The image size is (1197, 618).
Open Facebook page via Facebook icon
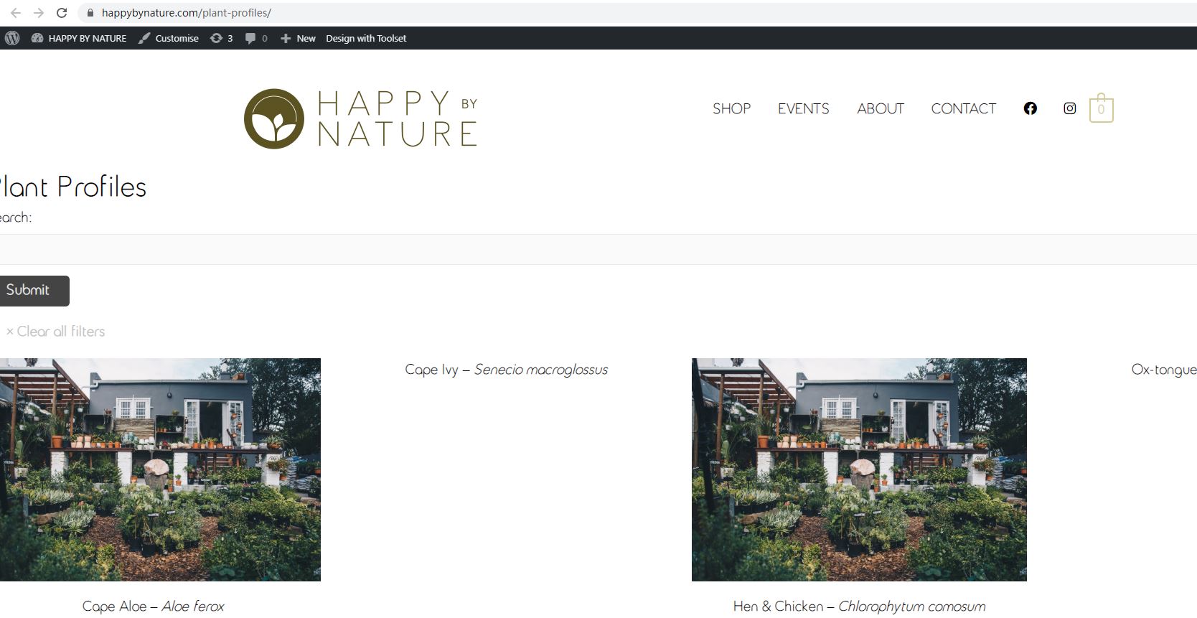(1030, 108)
